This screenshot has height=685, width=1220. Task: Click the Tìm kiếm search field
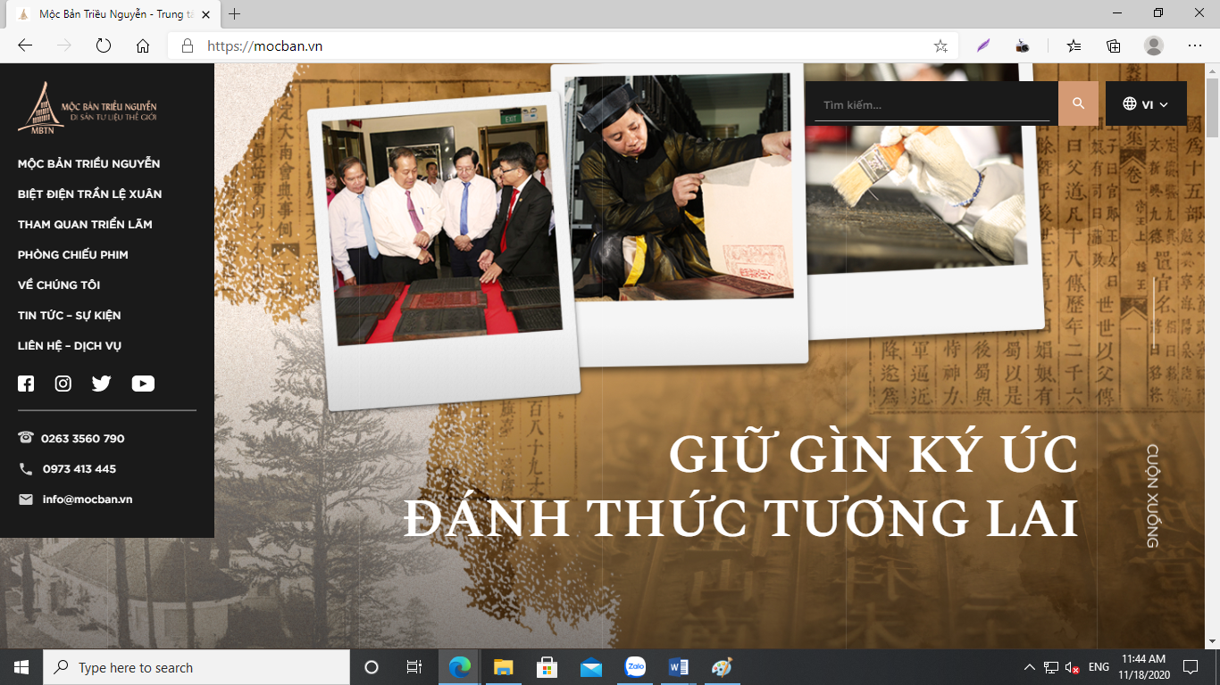[932, 105]
